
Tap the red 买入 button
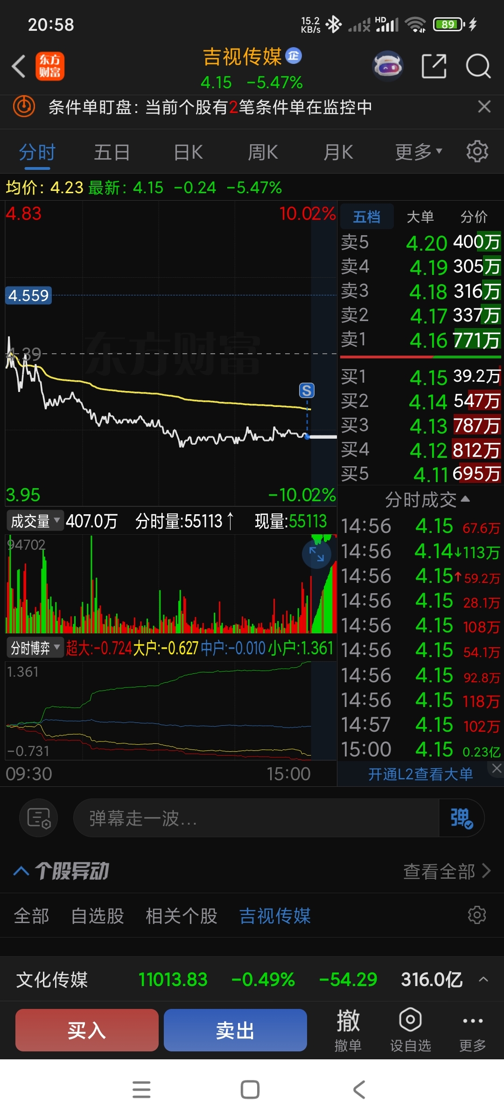(x=87, y=1030)
